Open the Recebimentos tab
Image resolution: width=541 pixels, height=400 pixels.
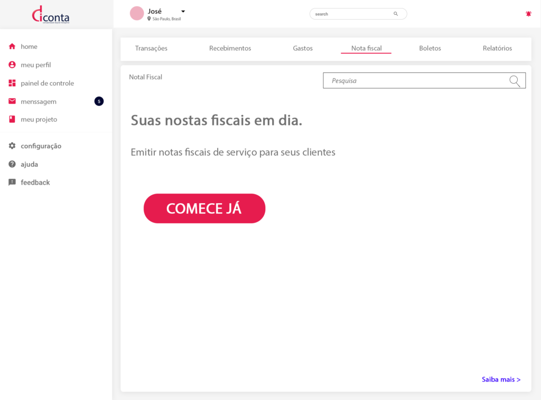(x=230, y=48)
